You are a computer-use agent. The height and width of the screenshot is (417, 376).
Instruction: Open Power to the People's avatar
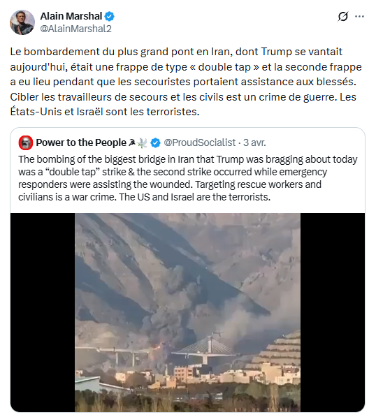[26, 142]
